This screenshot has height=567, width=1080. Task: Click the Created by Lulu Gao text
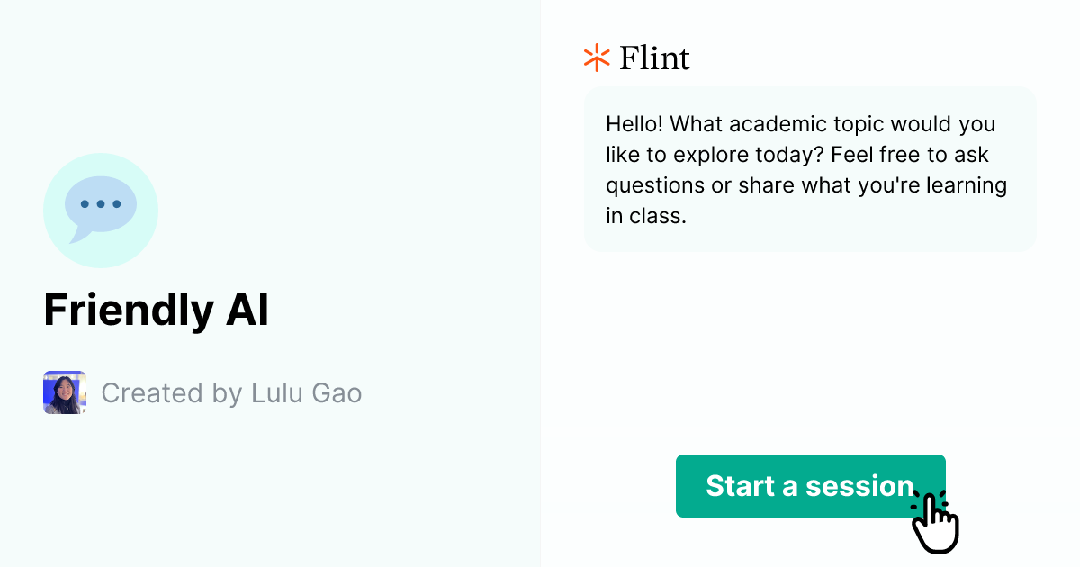click(231, 392)
